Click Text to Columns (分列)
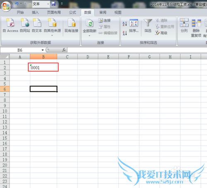 (184, 26)
